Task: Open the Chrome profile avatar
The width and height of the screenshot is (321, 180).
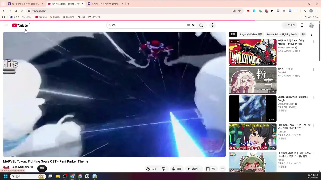Action: pyautogui.click(x=311, y=11)
